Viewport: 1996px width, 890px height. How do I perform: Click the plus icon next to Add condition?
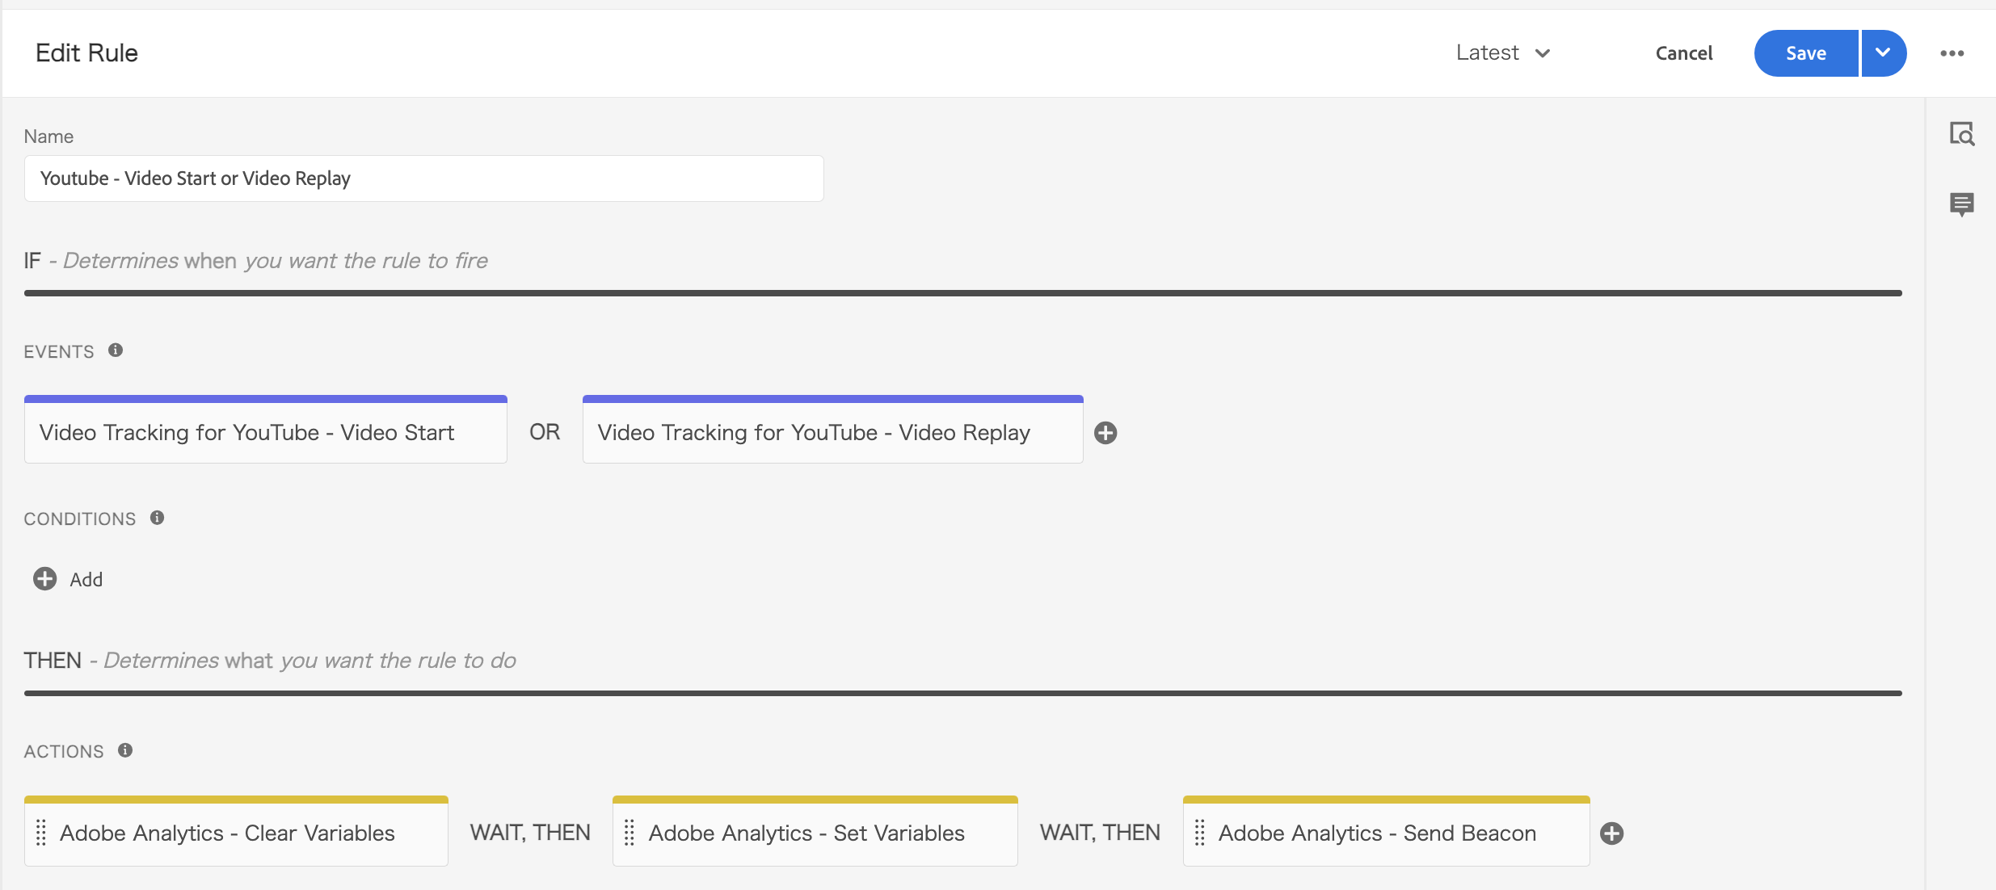pos(44,579)
